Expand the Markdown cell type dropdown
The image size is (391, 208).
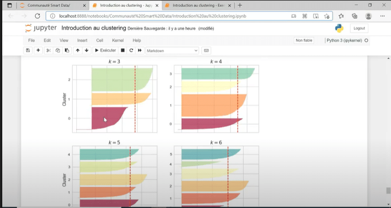point(172,51)
